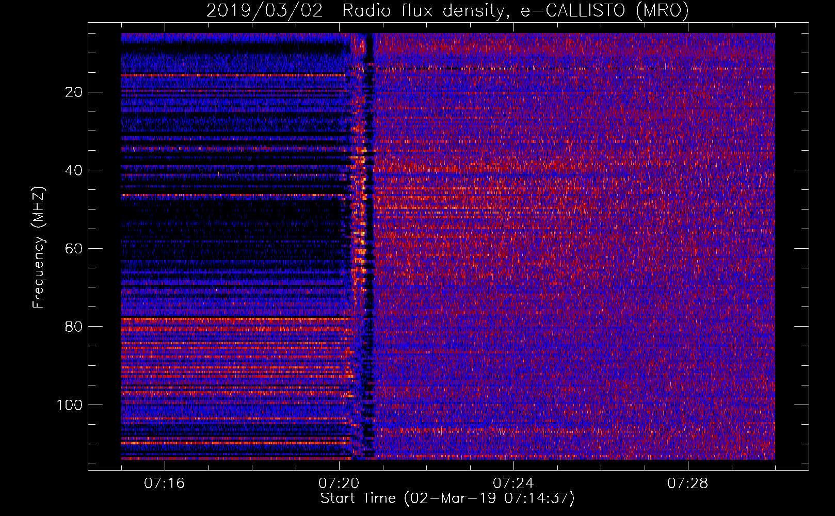The image size is (835, 516).
Task: Click the plot title '2019/03/02 Radio flux density, e-CALLISTO (MRO)'
Action: [447, 10]
